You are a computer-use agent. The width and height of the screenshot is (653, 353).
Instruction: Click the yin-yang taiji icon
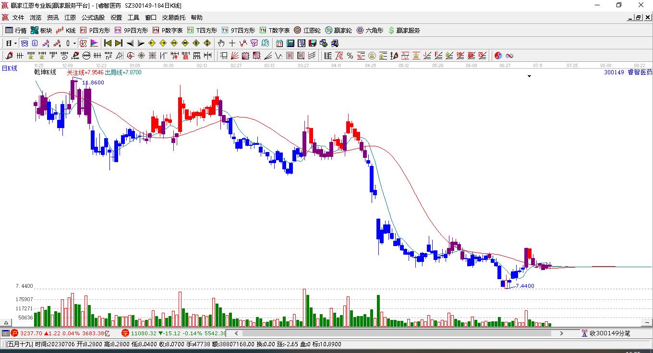tap(498, 56)
